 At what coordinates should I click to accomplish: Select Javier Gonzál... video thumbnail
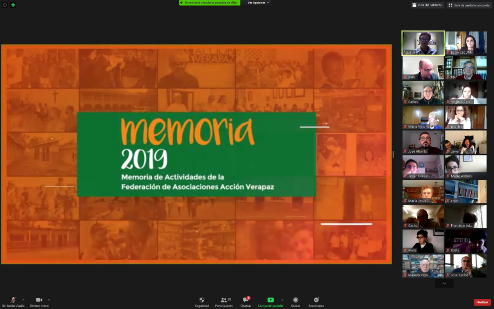coord(423,167)
